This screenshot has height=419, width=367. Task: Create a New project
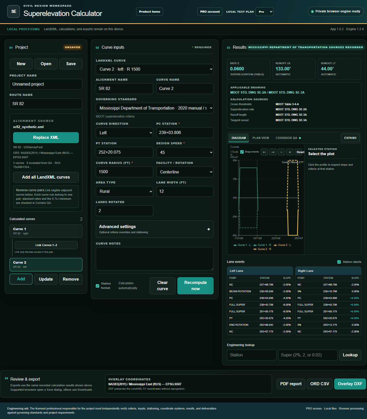coord(21,64)
